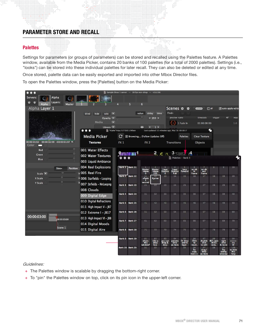This screenshot has height=334, width=258.
Task: Switch to the FX 1 tab
Action: (121, 143)
